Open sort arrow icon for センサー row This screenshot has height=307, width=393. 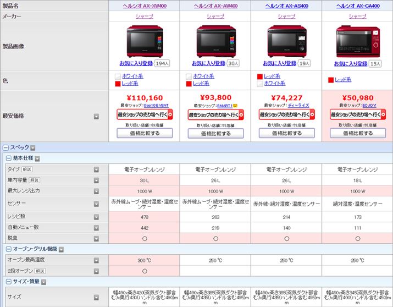click(x=96, y=204)
